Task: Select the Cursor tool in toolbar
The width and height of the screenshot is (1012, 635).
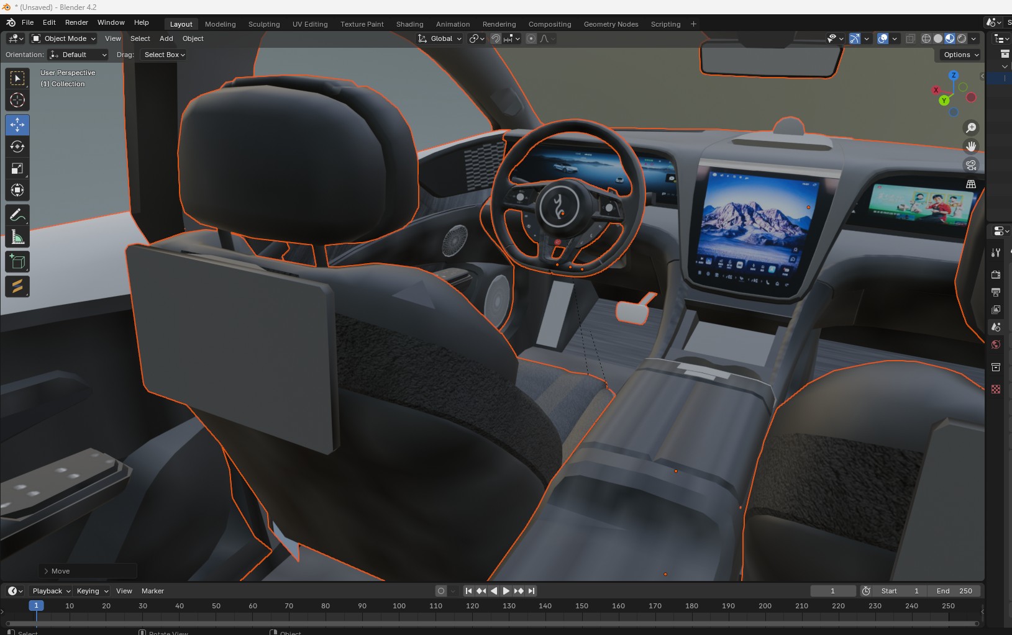Action: 17,100
